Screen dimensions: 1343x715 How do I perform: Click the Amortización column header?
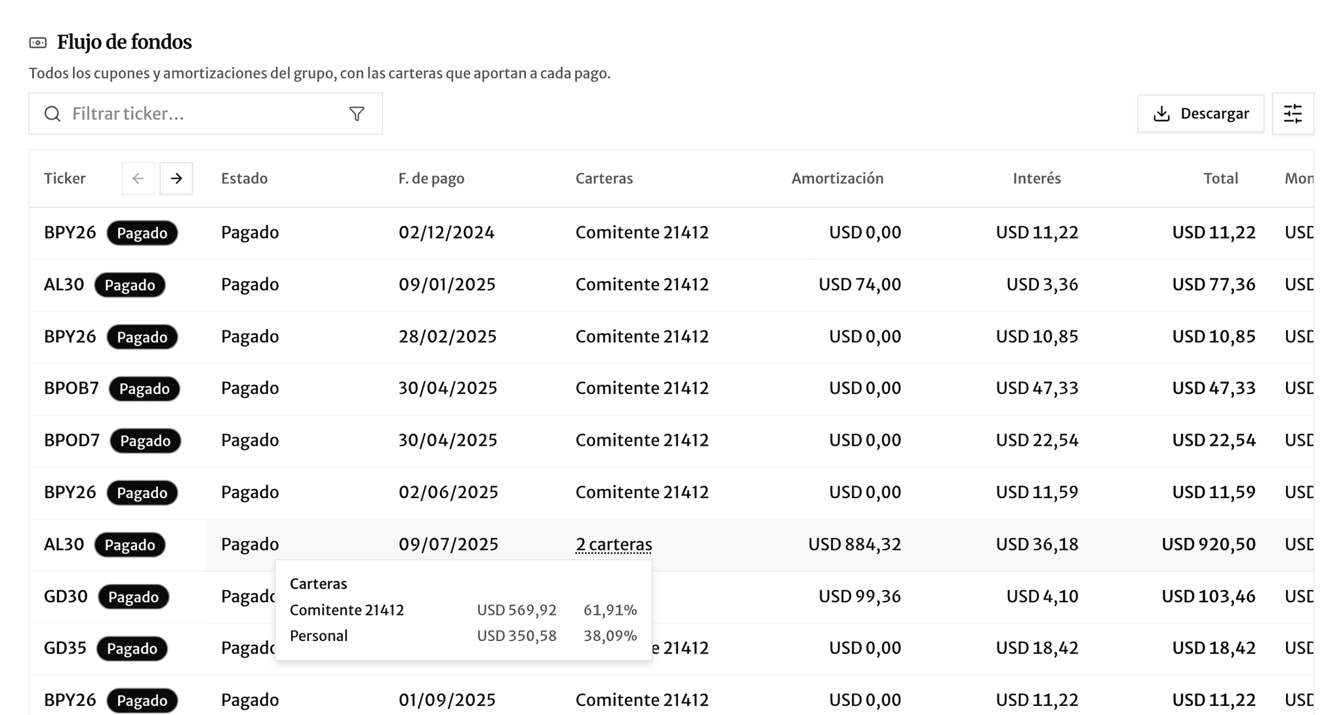(x=837, y=178)
